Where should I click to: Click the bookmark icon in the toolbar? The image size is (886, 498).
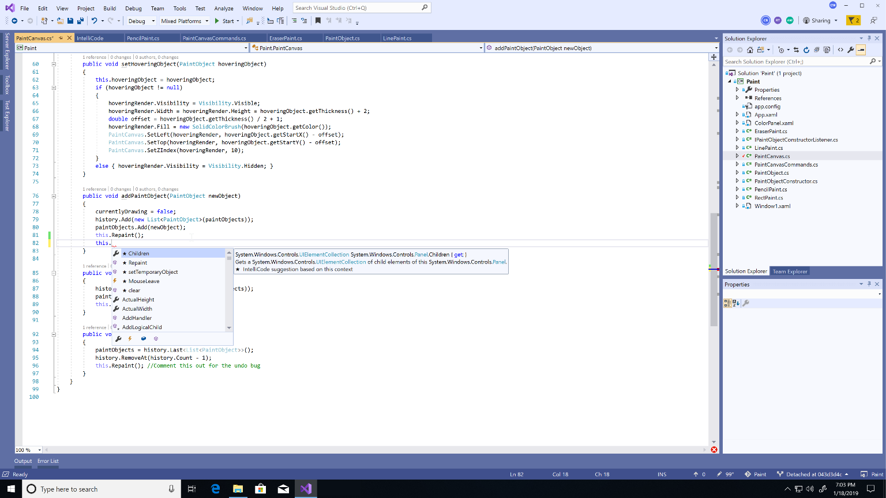coord(317,21)
